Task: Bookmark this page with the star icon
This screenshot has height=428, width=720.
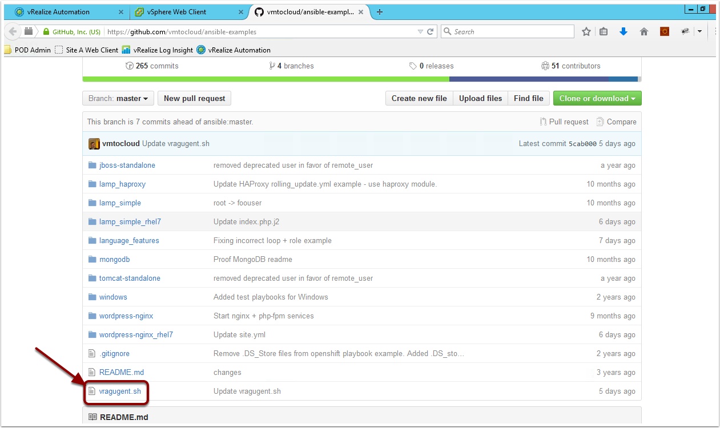Action: point(586,32)
